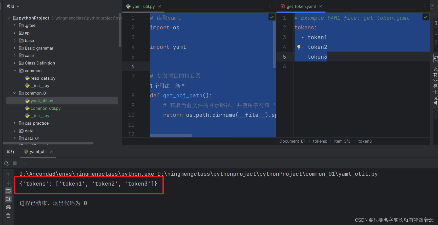Collapse the common_01 folder
Image resolution: width=438 pixels, height=225 pixels.
(x=15, y=93)
